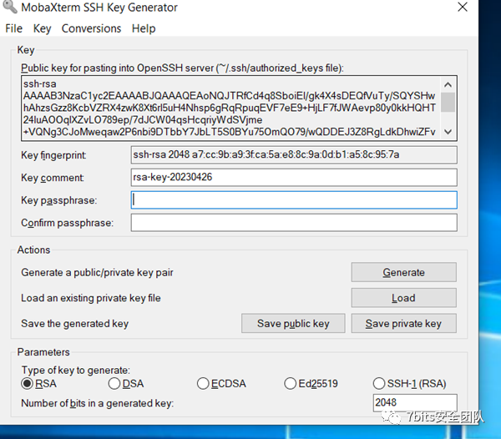Screen dimensions: 501x439
Task: Open the Help menu
Action: 144,28
